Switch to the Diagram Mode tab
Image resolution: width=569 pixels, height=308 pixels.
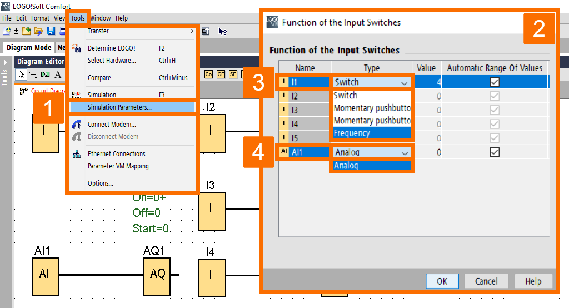click(29, 48)
